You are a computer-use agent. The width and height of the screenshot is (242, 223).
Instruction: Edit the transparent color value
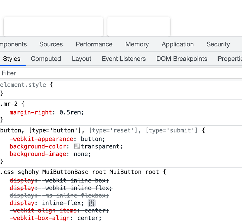[100, 147]
